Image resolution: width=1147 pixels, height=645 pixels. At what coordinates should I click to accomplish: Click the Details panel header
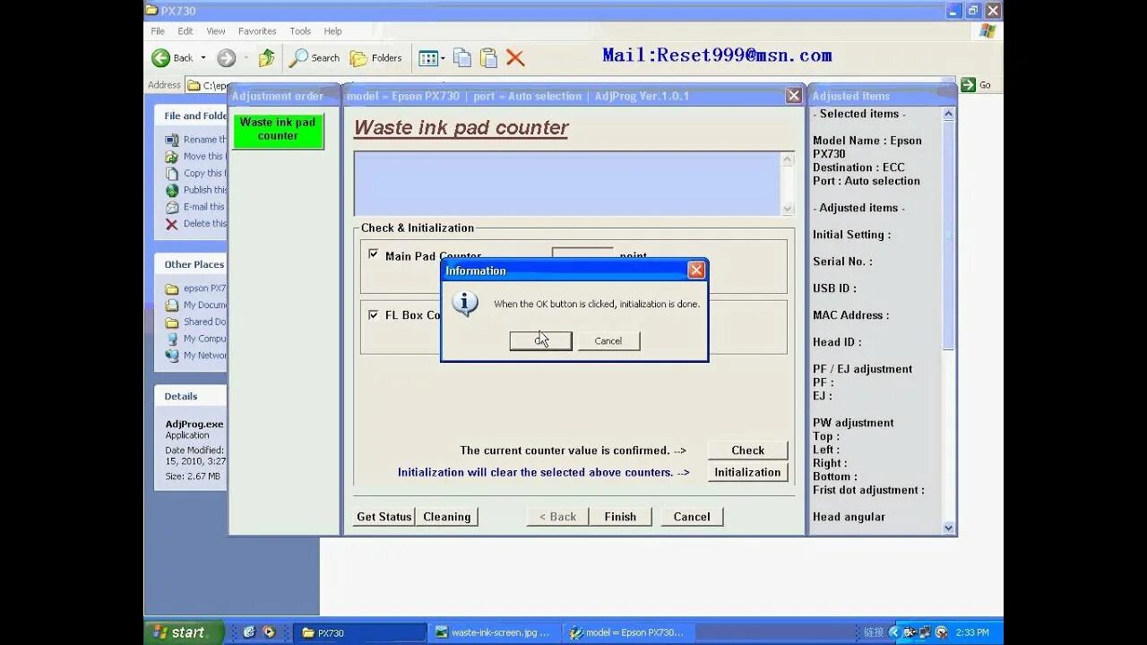click(191, 396)
